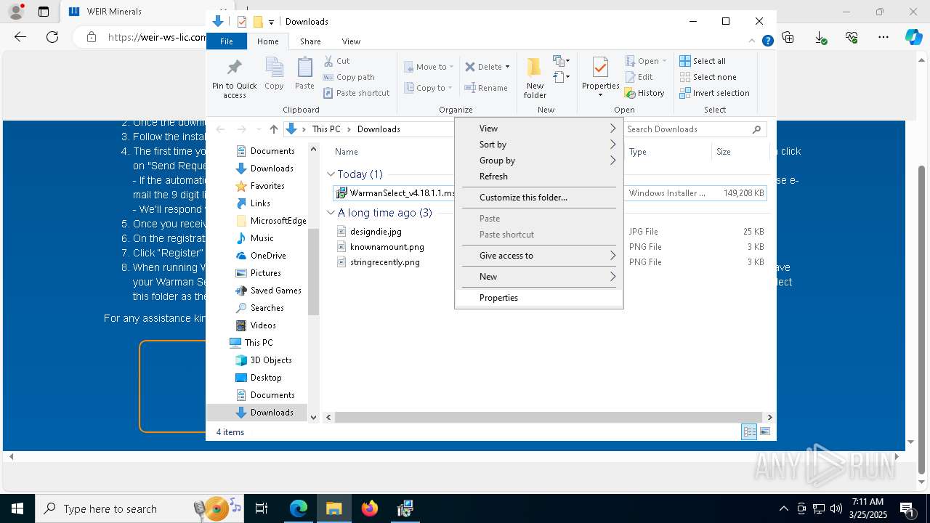Click Edge taskbar icon
The image size is (930, 523).
[299, 508]
